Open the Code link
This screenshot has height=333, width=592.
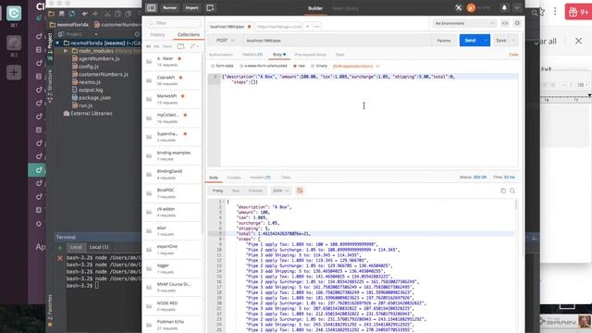click(513, 55)
